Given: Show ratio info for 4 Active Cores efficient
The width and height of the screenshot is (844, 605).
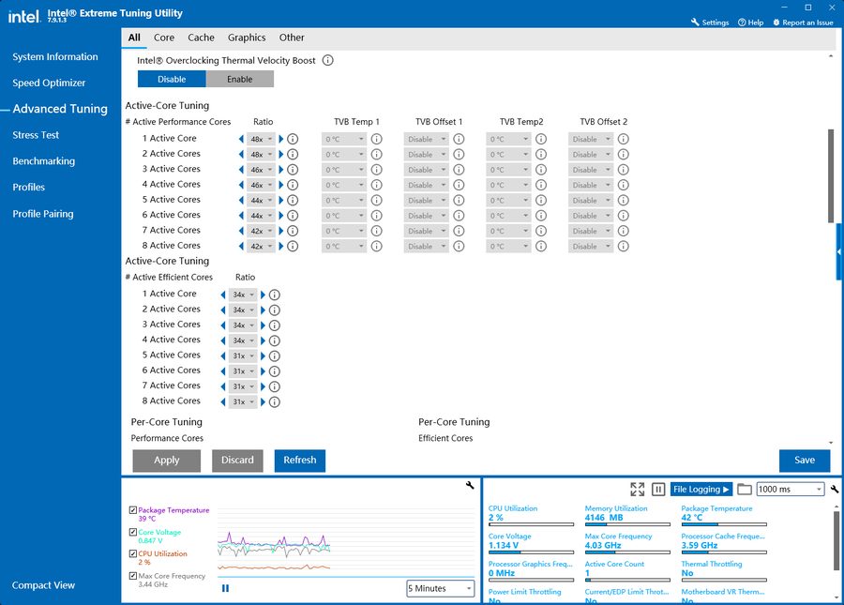Looking at the screenshot, I should pos(275,340).
